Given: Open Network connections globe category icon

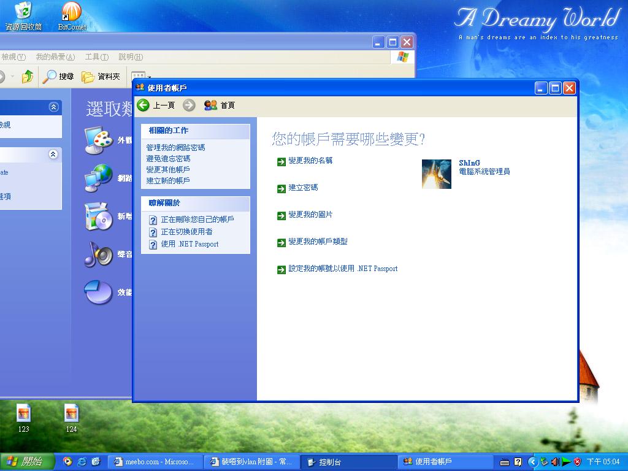Looking at the screenshot, I should pos(99,178).
